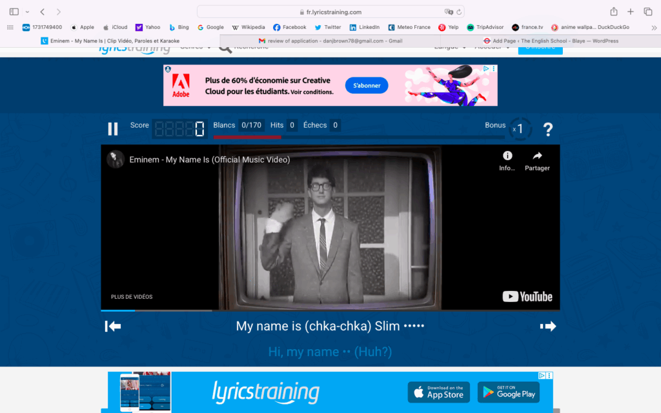This screenshot has height=413, width=661.
Task: Click the video title Eminem - My Name Is
Action: tap(210, 160)
